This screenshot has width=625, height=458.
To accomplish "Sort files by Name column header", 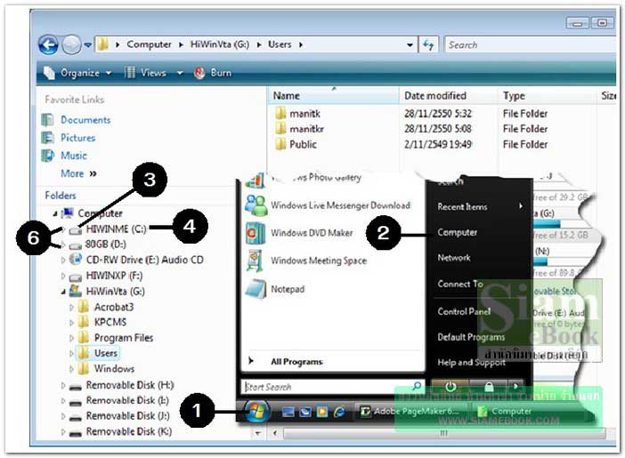I will [333, 95].
